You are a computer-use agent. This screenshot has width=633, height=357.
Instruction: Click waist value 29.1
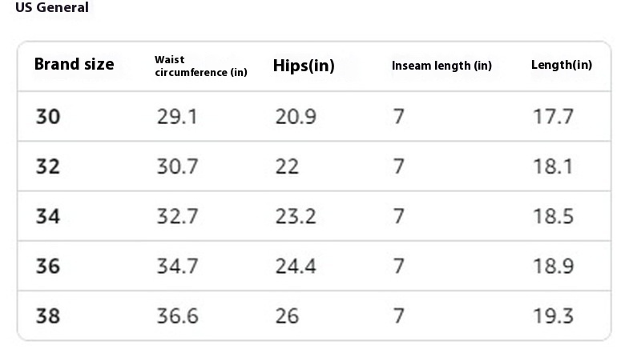(177, 117)
